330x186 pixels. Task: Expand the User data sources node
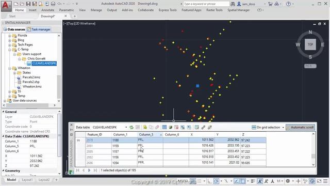[5, 101]
